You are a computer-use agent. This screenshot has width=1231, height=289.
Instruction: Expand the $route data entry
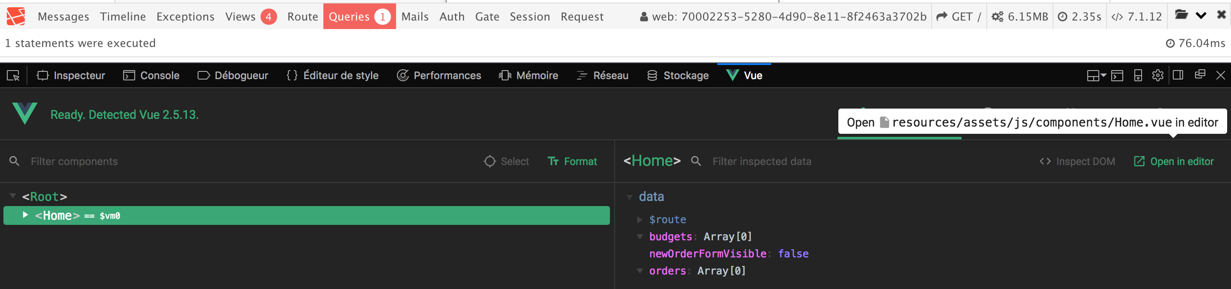tap(639, 220)
